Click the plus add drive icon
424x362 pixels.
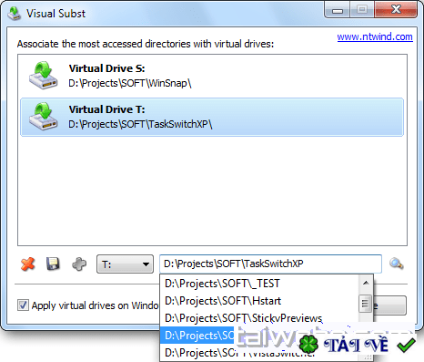tap(79, 264)
